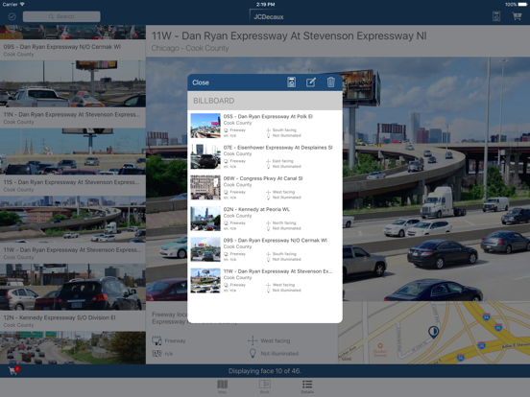This screenshot has width=530, height=397.
Task: Switch to the Map tab
Action: click(222, 386)
